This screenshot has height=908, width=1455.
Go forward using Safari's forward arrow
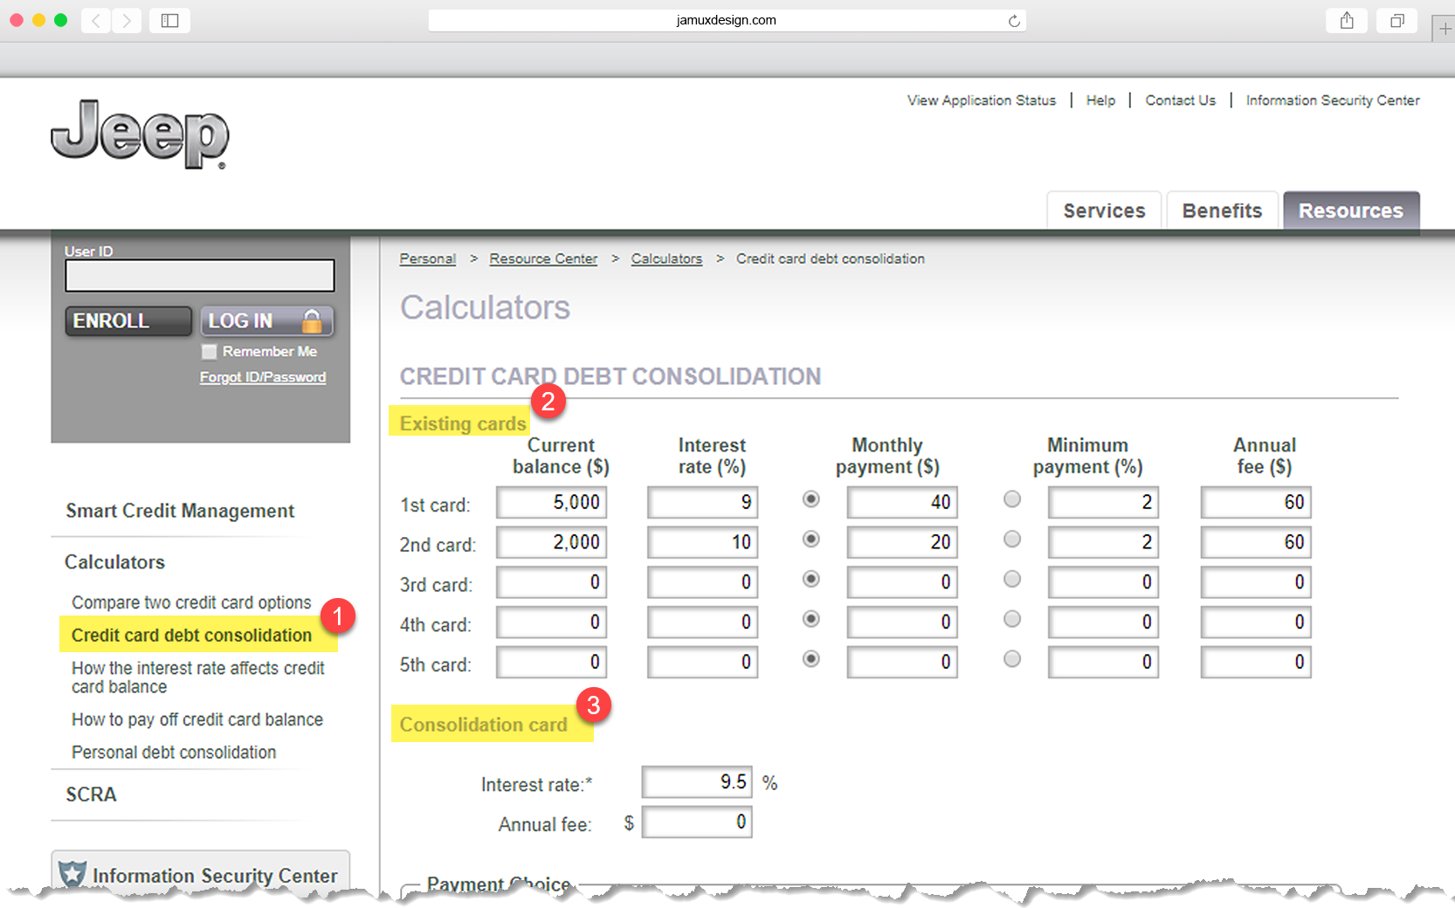[127, 20]
